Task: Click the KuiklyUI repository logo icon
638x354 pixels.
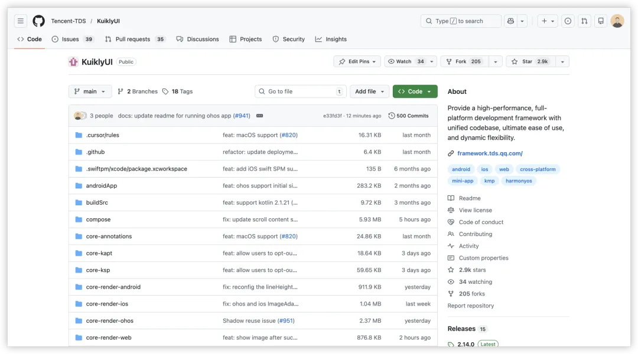Action: point(73,62)
